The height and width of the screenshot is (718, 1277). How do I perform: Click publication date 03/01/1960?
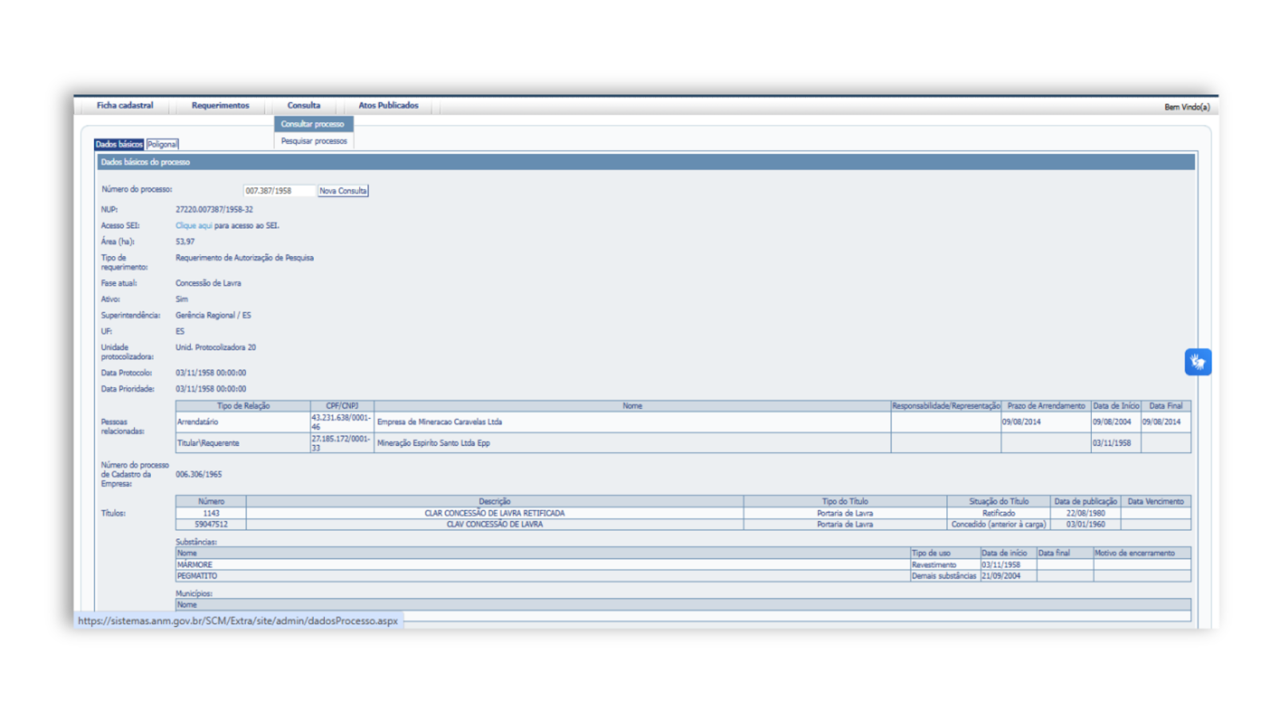click(1085, 525)
